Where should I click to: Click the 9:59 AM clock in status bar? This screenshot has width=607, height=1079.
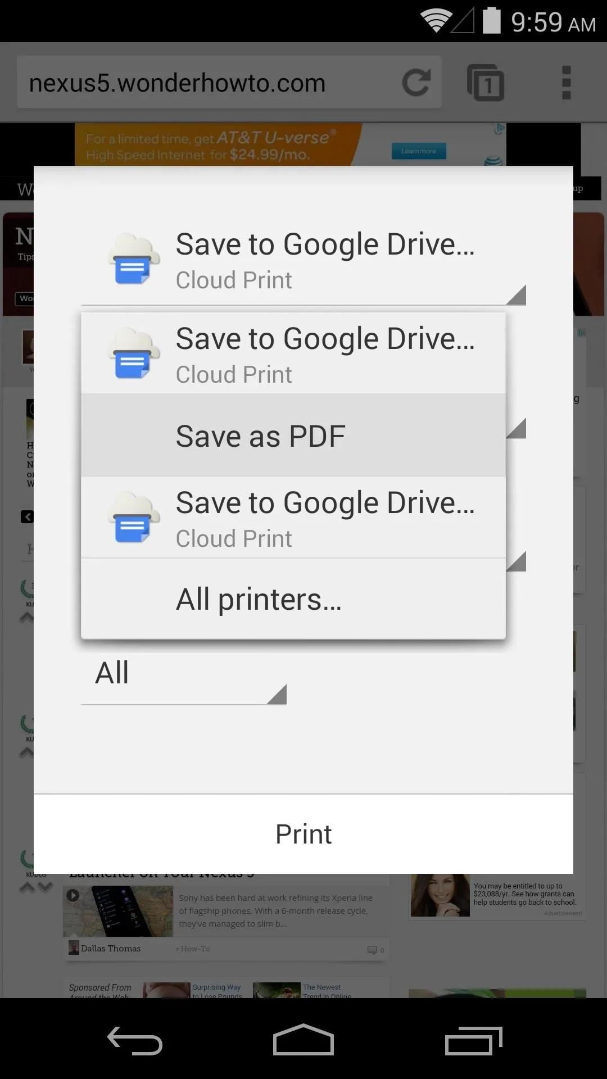coord(554,22)
